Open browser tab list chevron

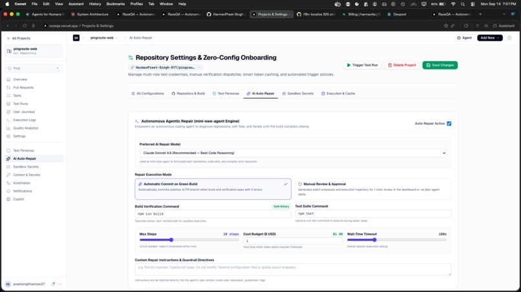pos(504,14)
